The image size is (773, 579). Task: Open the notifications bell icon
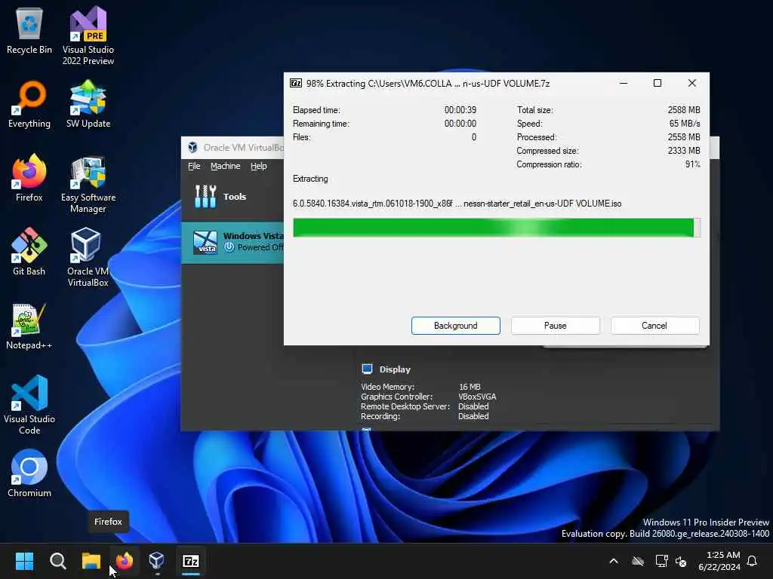752,561
